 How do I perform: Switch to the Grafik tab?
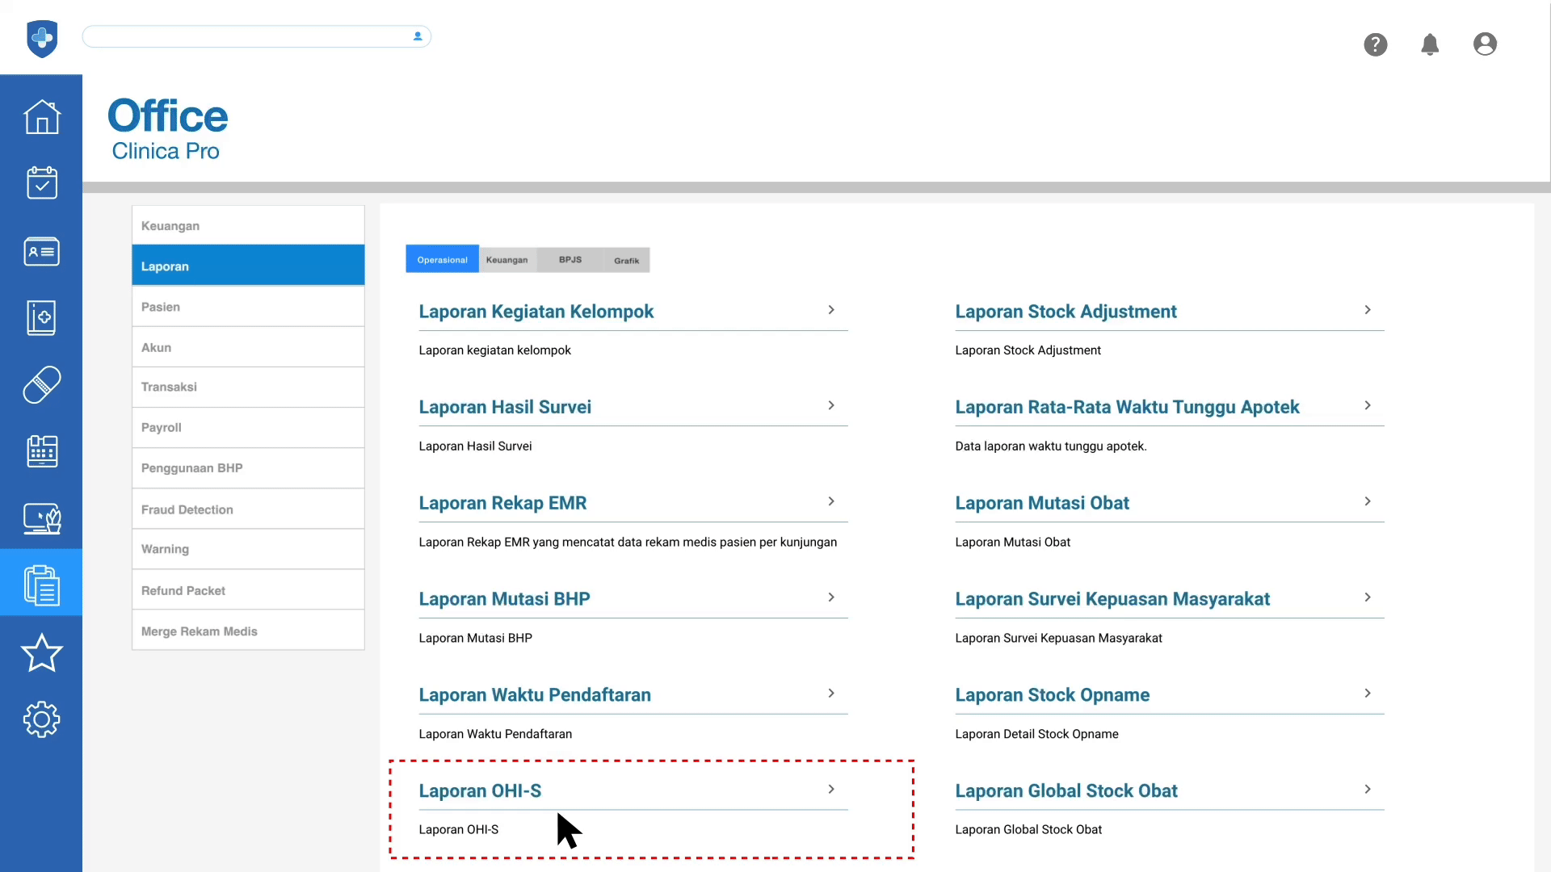pyautogui.click(x=626, y=260)
